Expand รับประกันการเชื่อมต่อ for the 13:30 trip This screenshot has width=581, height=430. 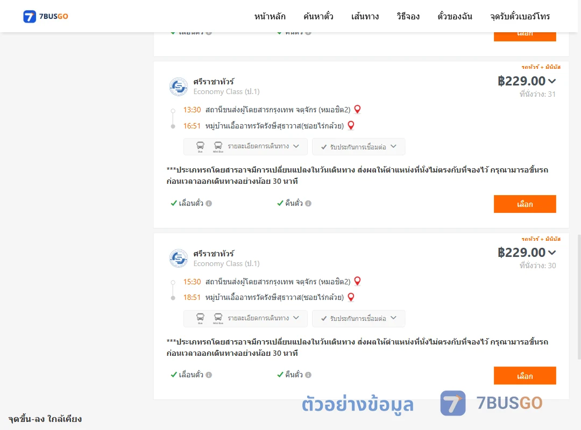tap(359, 147)
